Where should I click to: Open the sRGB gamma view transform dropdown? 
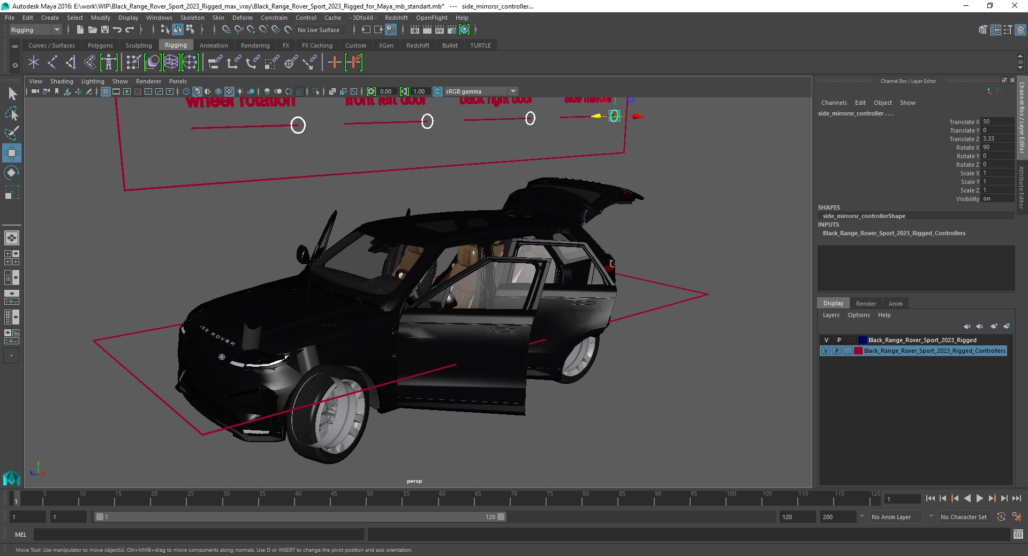481,91
